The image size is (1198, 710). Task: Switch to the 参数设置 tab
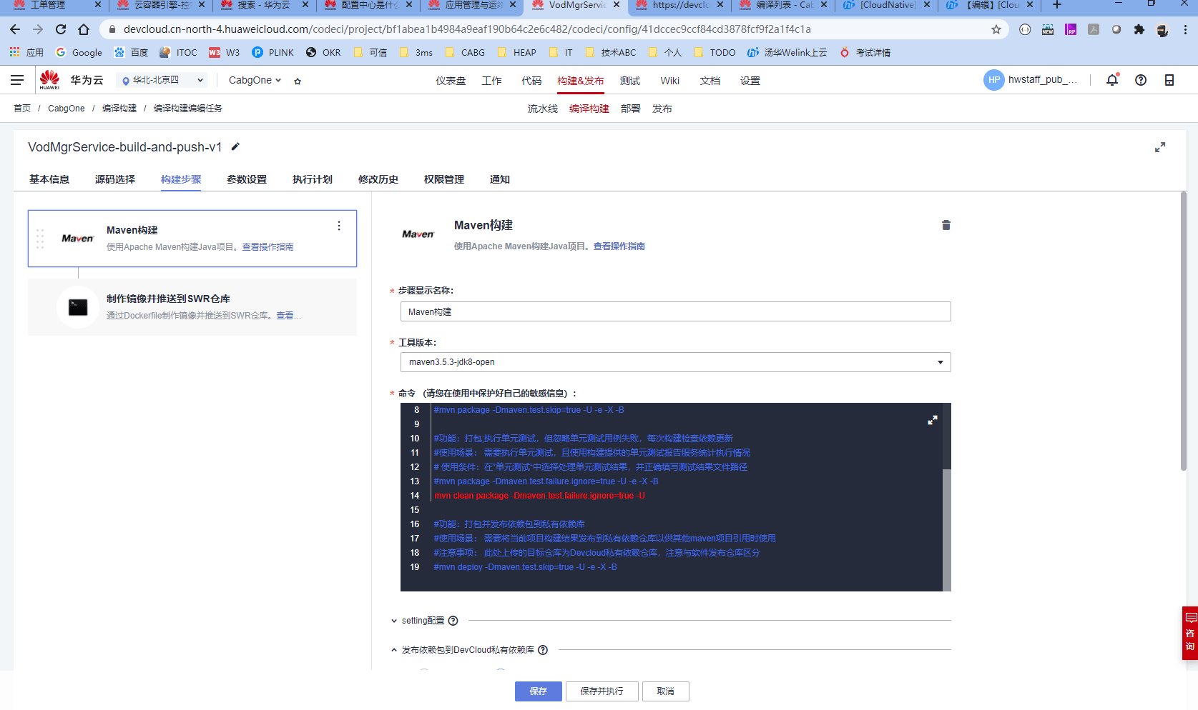pos(247,179)
